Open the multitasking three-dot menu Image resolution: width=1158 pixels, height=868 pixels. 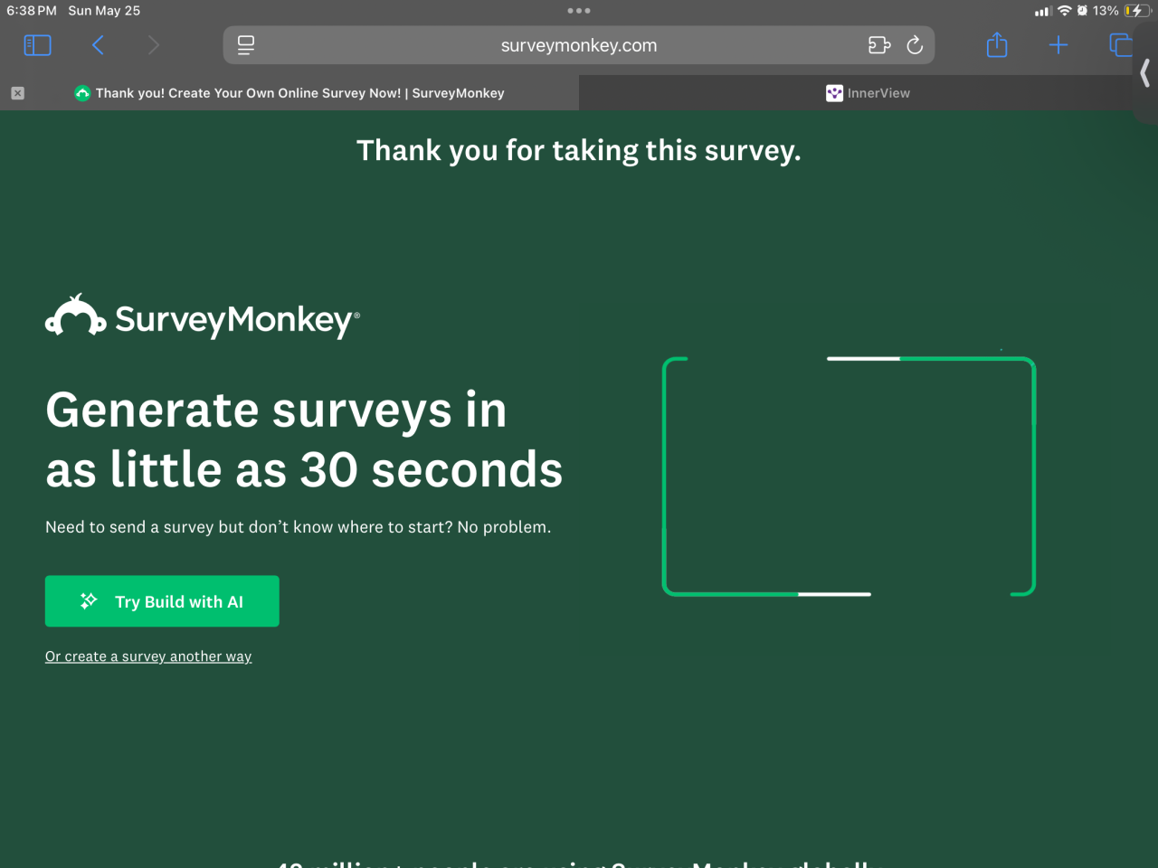(x=579, y=11)
